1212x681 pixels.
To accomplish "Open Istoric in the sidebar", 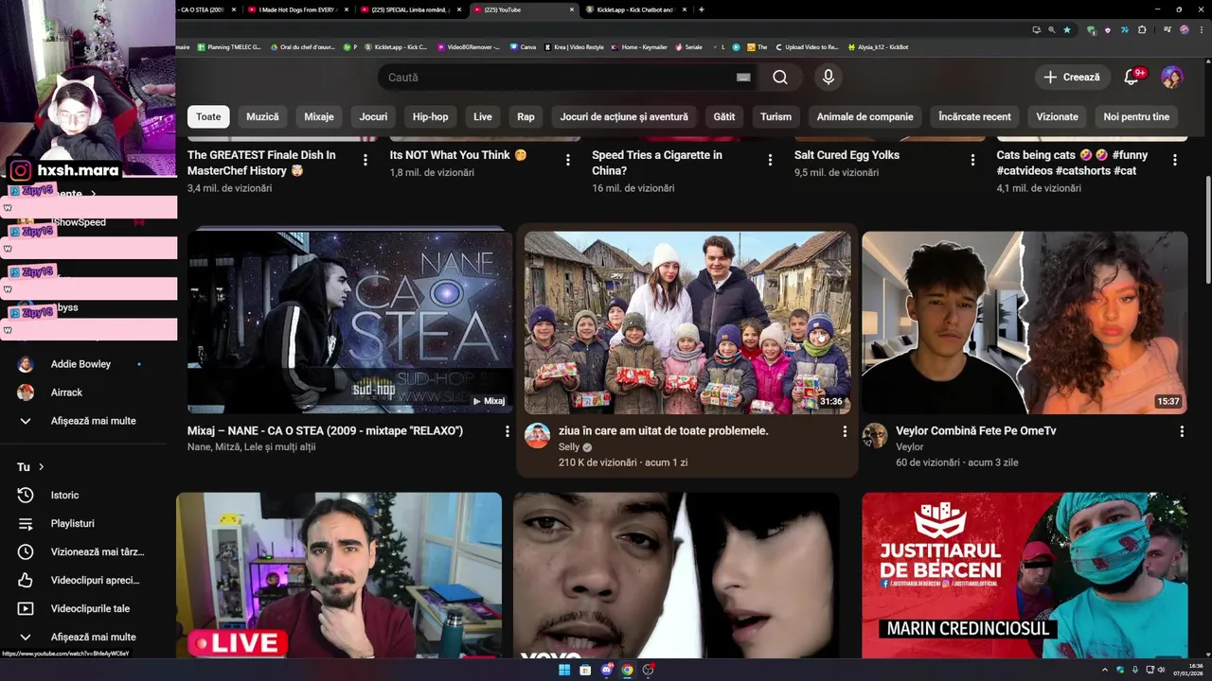I will 64,496.
